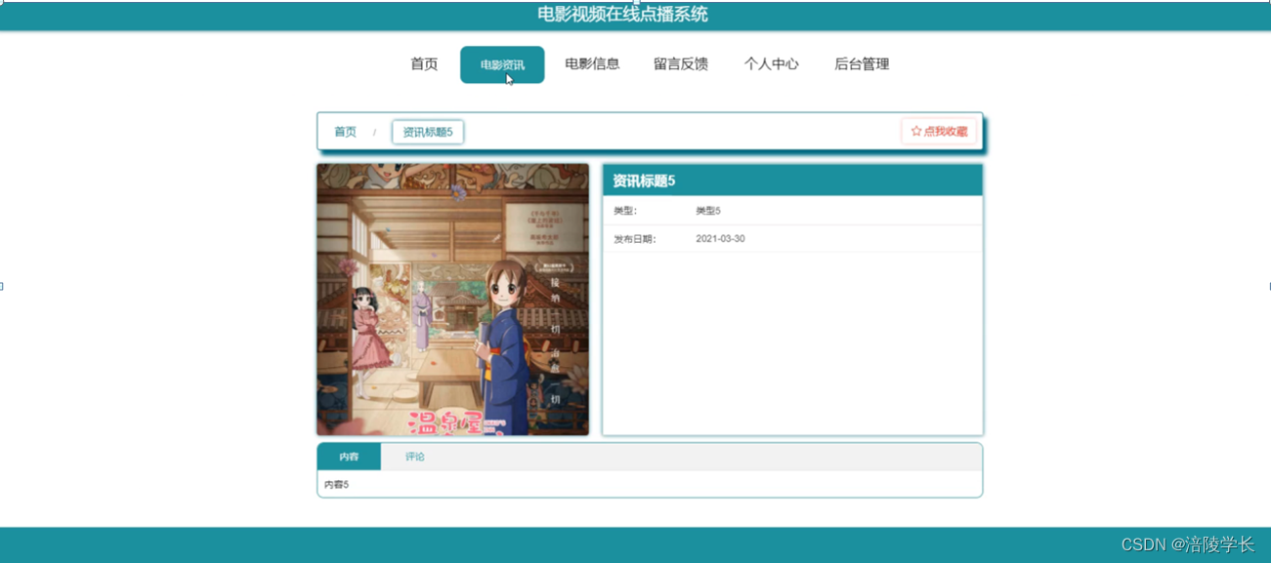Screen dimensions: 1271x563
Task: Open the 电影信息 movie info menu
Action: 592,64
